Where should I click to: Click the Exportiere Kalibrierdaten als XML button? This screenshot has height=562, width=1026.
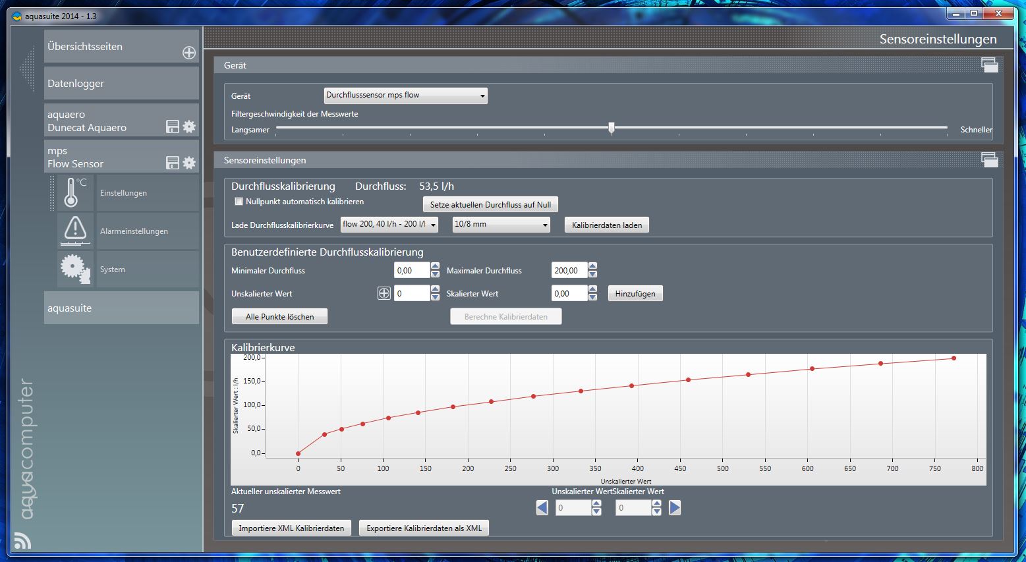pos(424,528)
